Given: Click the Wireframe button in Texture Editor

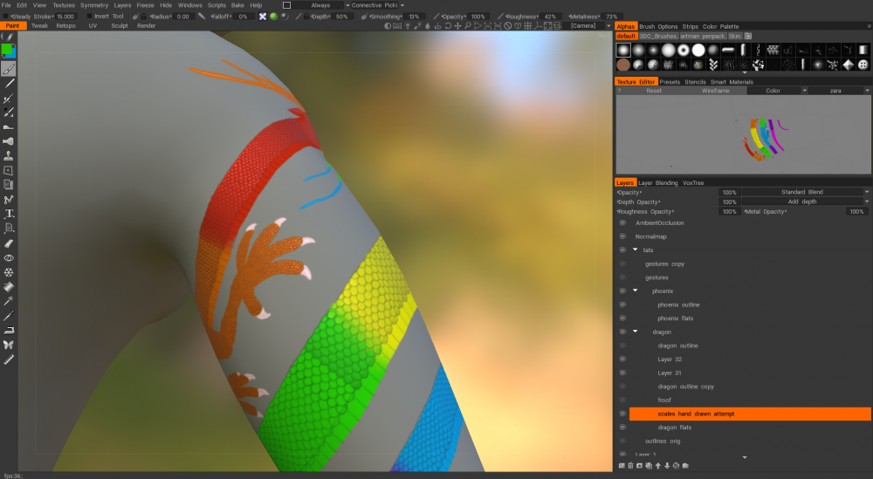Looking at the screenshot, I should coord(716,90).
